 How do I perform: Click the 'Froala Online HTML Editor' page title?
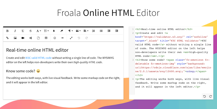pyautogui.click(x=108, y=13)
